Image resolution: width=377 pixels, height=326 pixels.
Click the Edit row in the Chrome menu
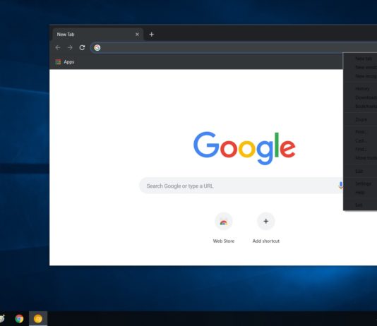point(360,171)
